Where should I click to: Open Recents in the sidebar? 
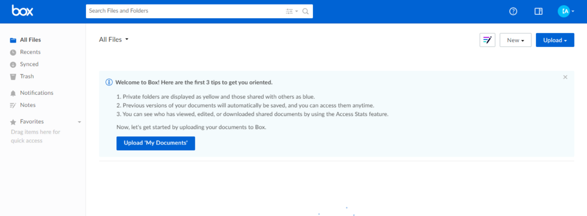point(30,52)
